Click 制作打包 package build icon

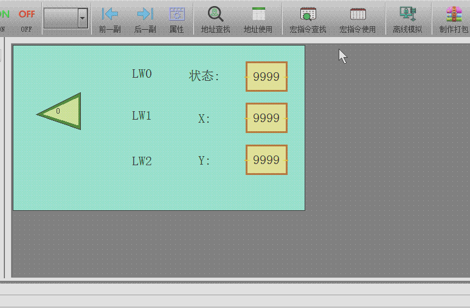click(x=454, y=15)
